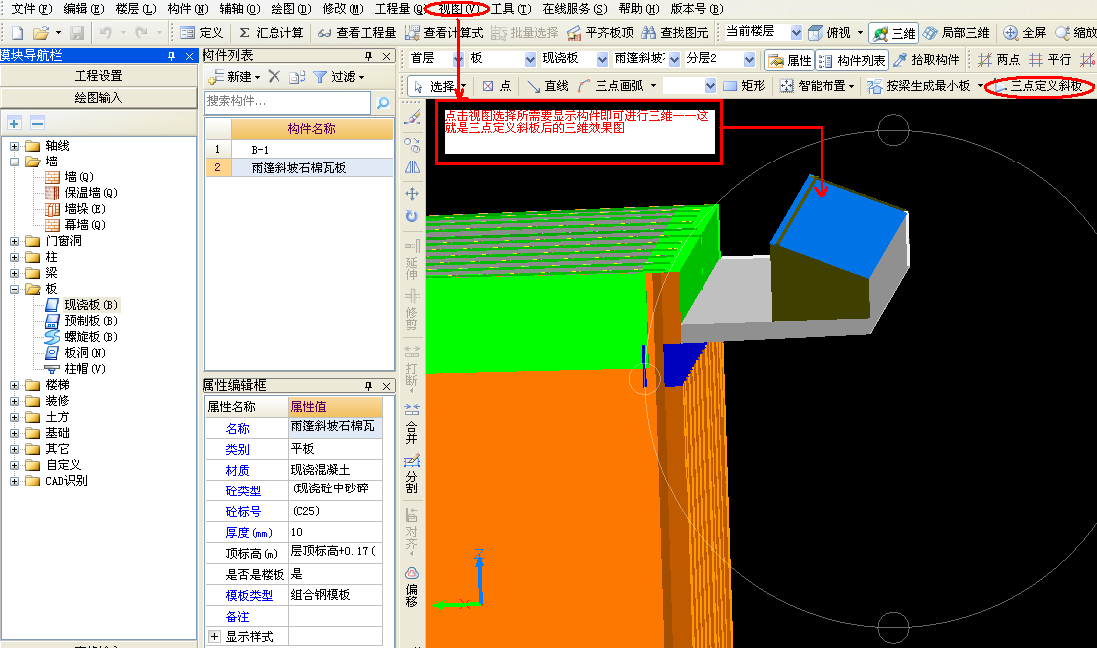The width and height of the screenshot is (1097, 648).
Task: Open the 编辑(E) menu
Action: pos(83,9)
